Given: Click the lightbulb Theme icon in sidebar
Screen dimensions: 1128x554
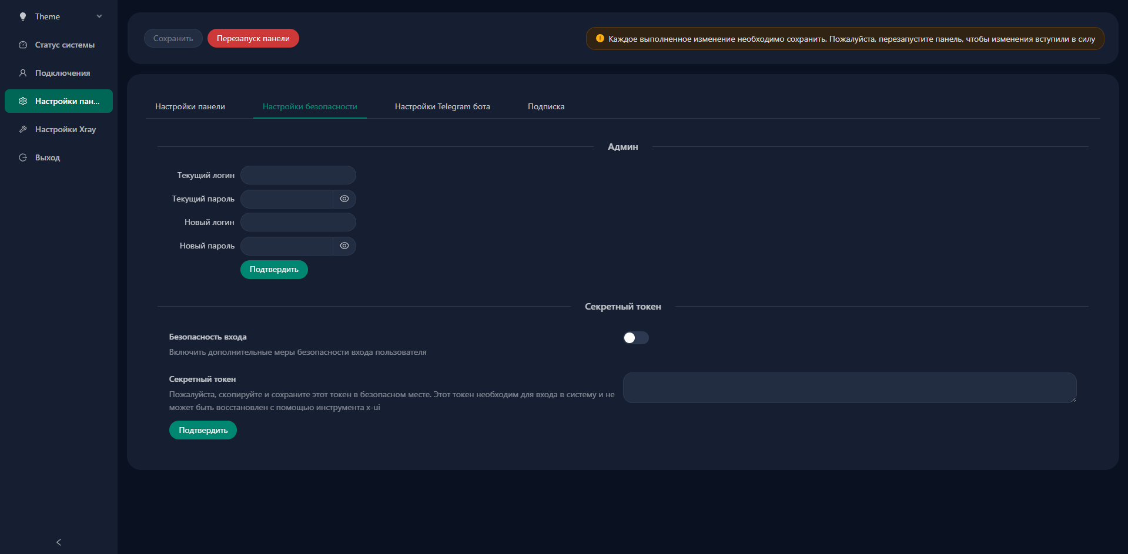Looking at the screenshot, I should coord(23,16).
